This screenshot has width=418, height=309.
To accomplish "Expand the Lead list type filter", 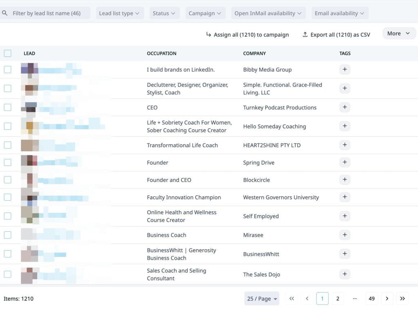I will [120, 13].
